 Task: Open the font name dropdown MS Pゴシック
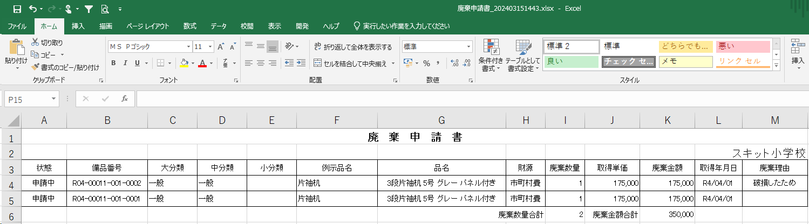click(188, 47)
